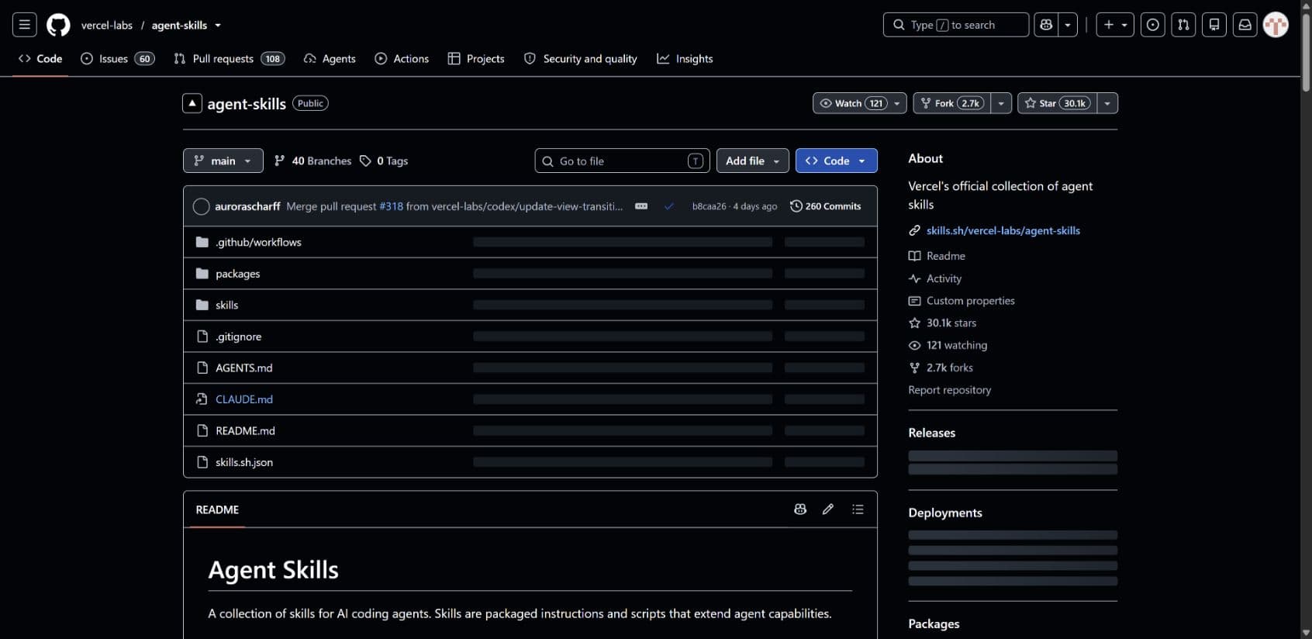Click the Go to file search field
The width and height of the screenshot is (1312, 639).
click(x=622, y=161)
